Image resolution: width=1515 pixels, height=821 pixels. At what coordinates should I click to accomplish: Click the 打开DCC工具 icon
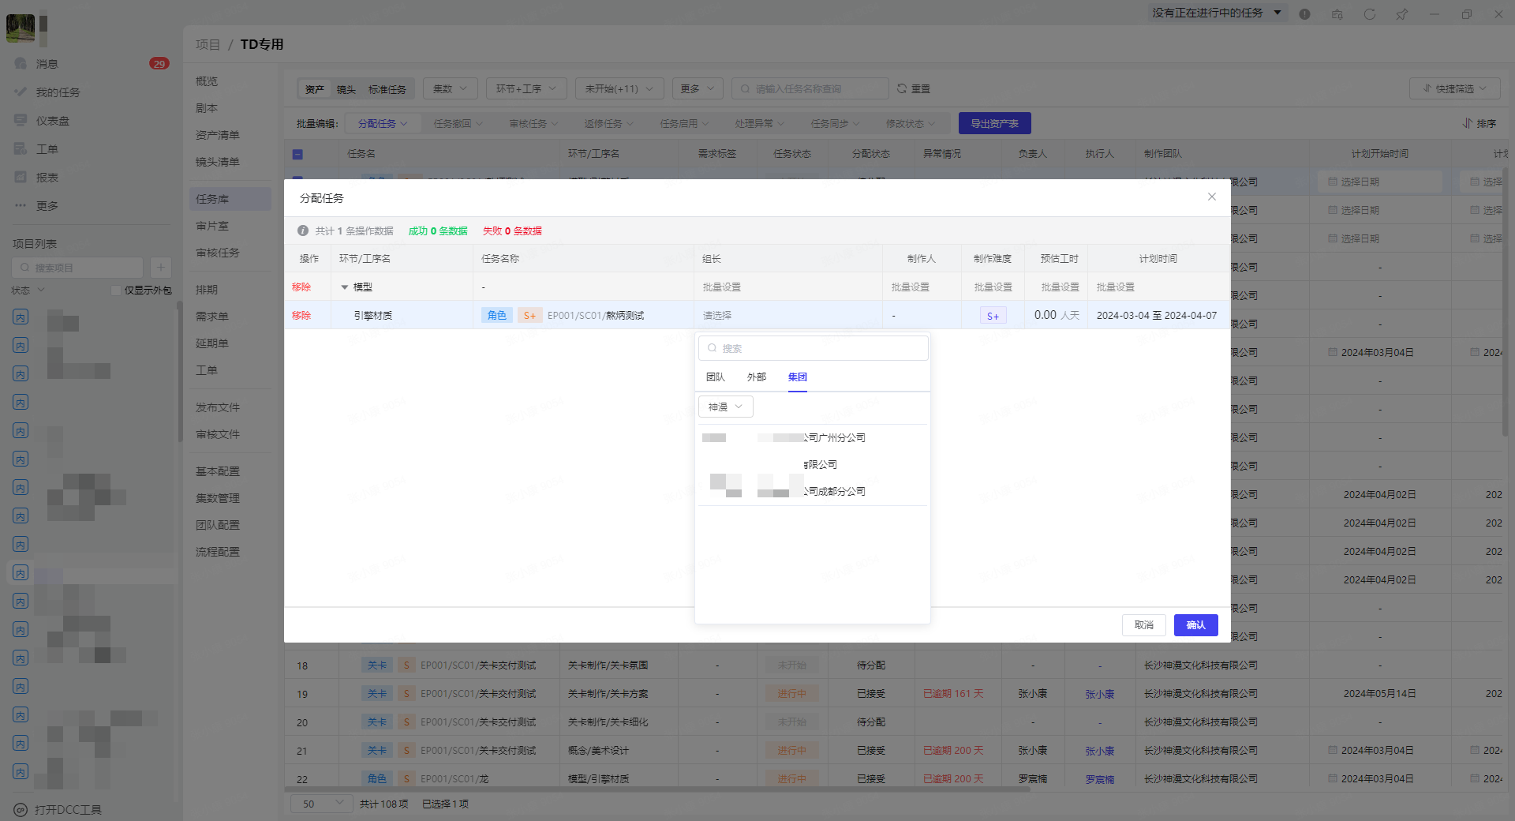[x=21, y=810]
